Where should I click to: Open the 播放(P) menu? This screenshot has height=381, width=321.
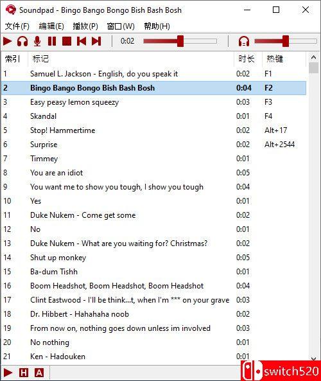pos(85,26)
